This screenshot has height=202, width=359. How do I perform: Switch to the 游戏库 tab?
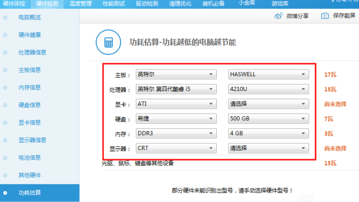280,4
